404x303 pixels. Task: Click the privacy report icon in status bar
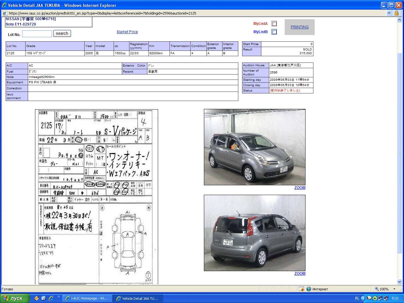pyautogui.click(x=301, y=289)
